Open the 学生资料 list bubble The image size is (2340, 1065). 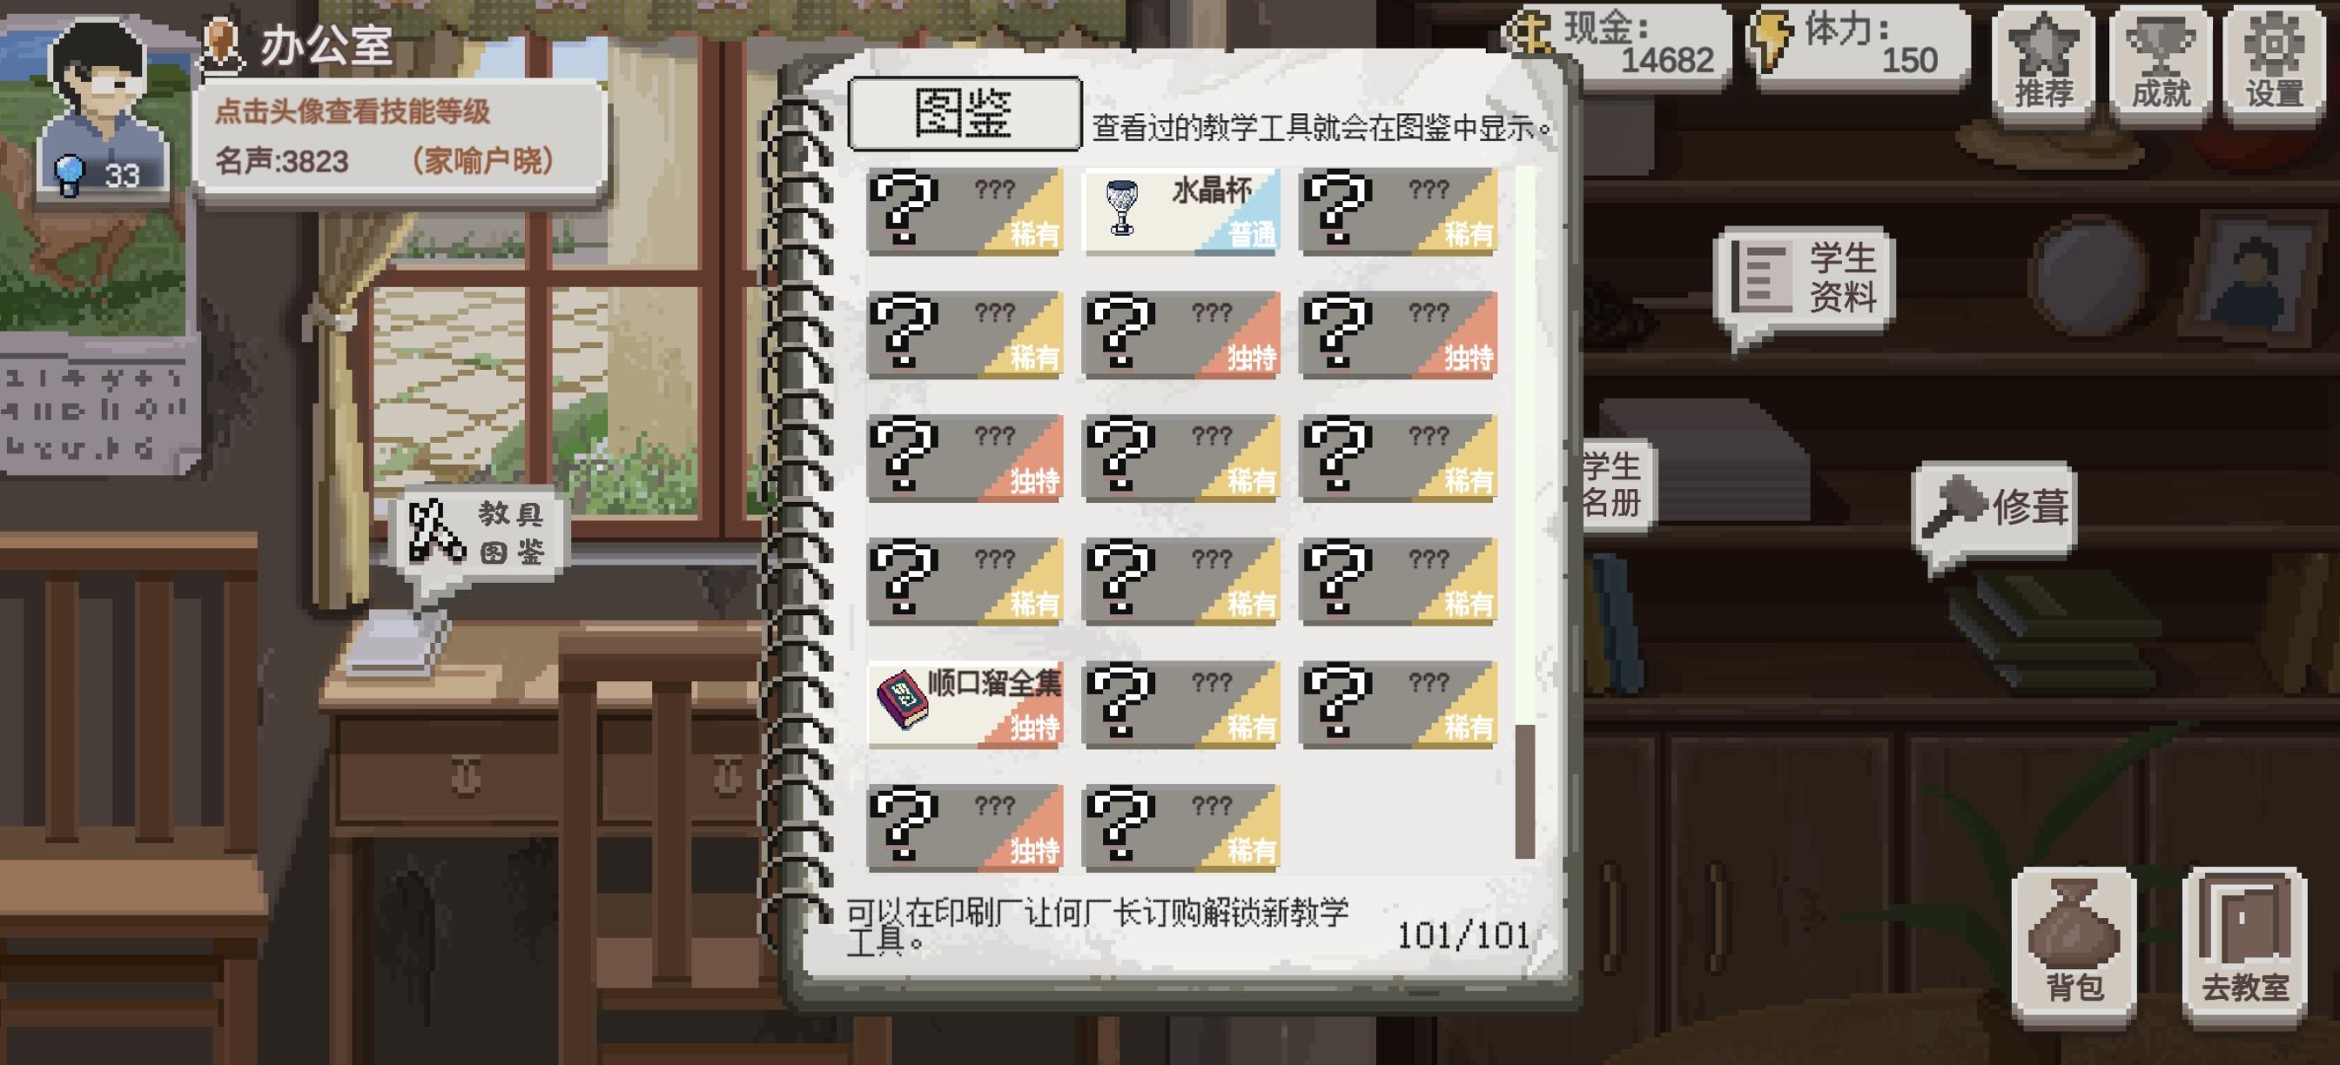[1804, 278]
